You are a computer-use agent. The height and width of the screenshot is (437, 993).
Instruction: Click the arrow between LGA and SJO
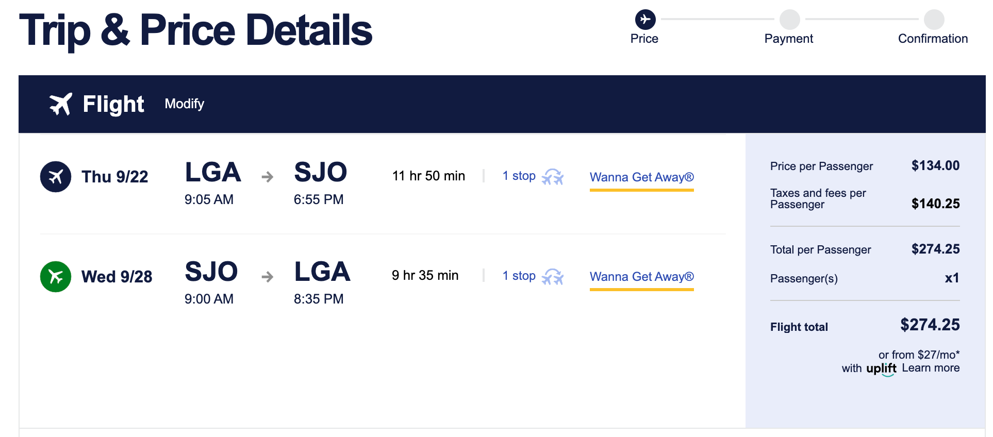[267, 177]
